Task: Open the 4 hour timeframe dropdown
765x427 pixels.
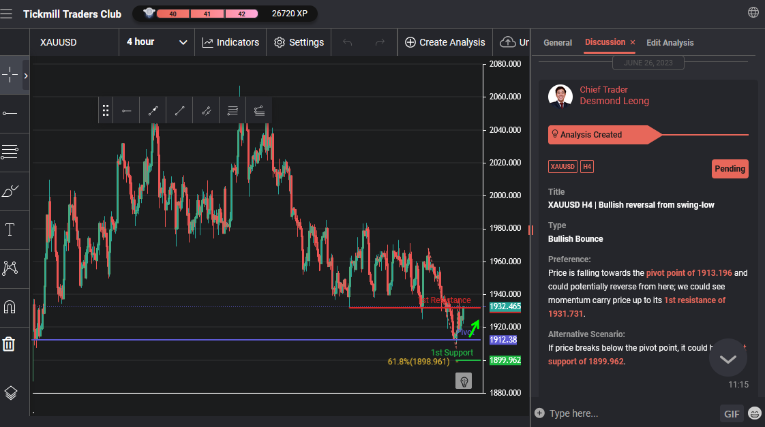Action: (x=157, y=42)
